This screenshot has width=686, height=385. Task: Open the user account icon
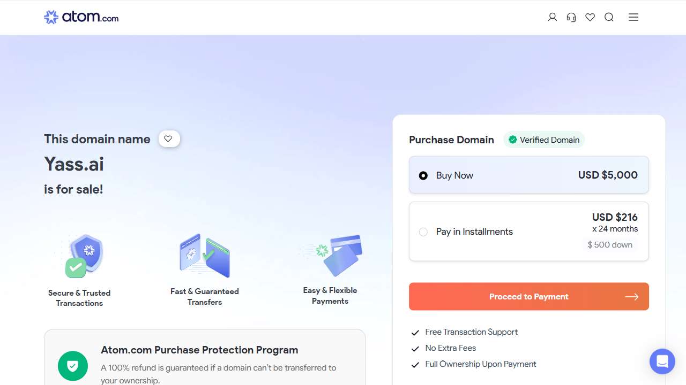(x=552, y=17)
